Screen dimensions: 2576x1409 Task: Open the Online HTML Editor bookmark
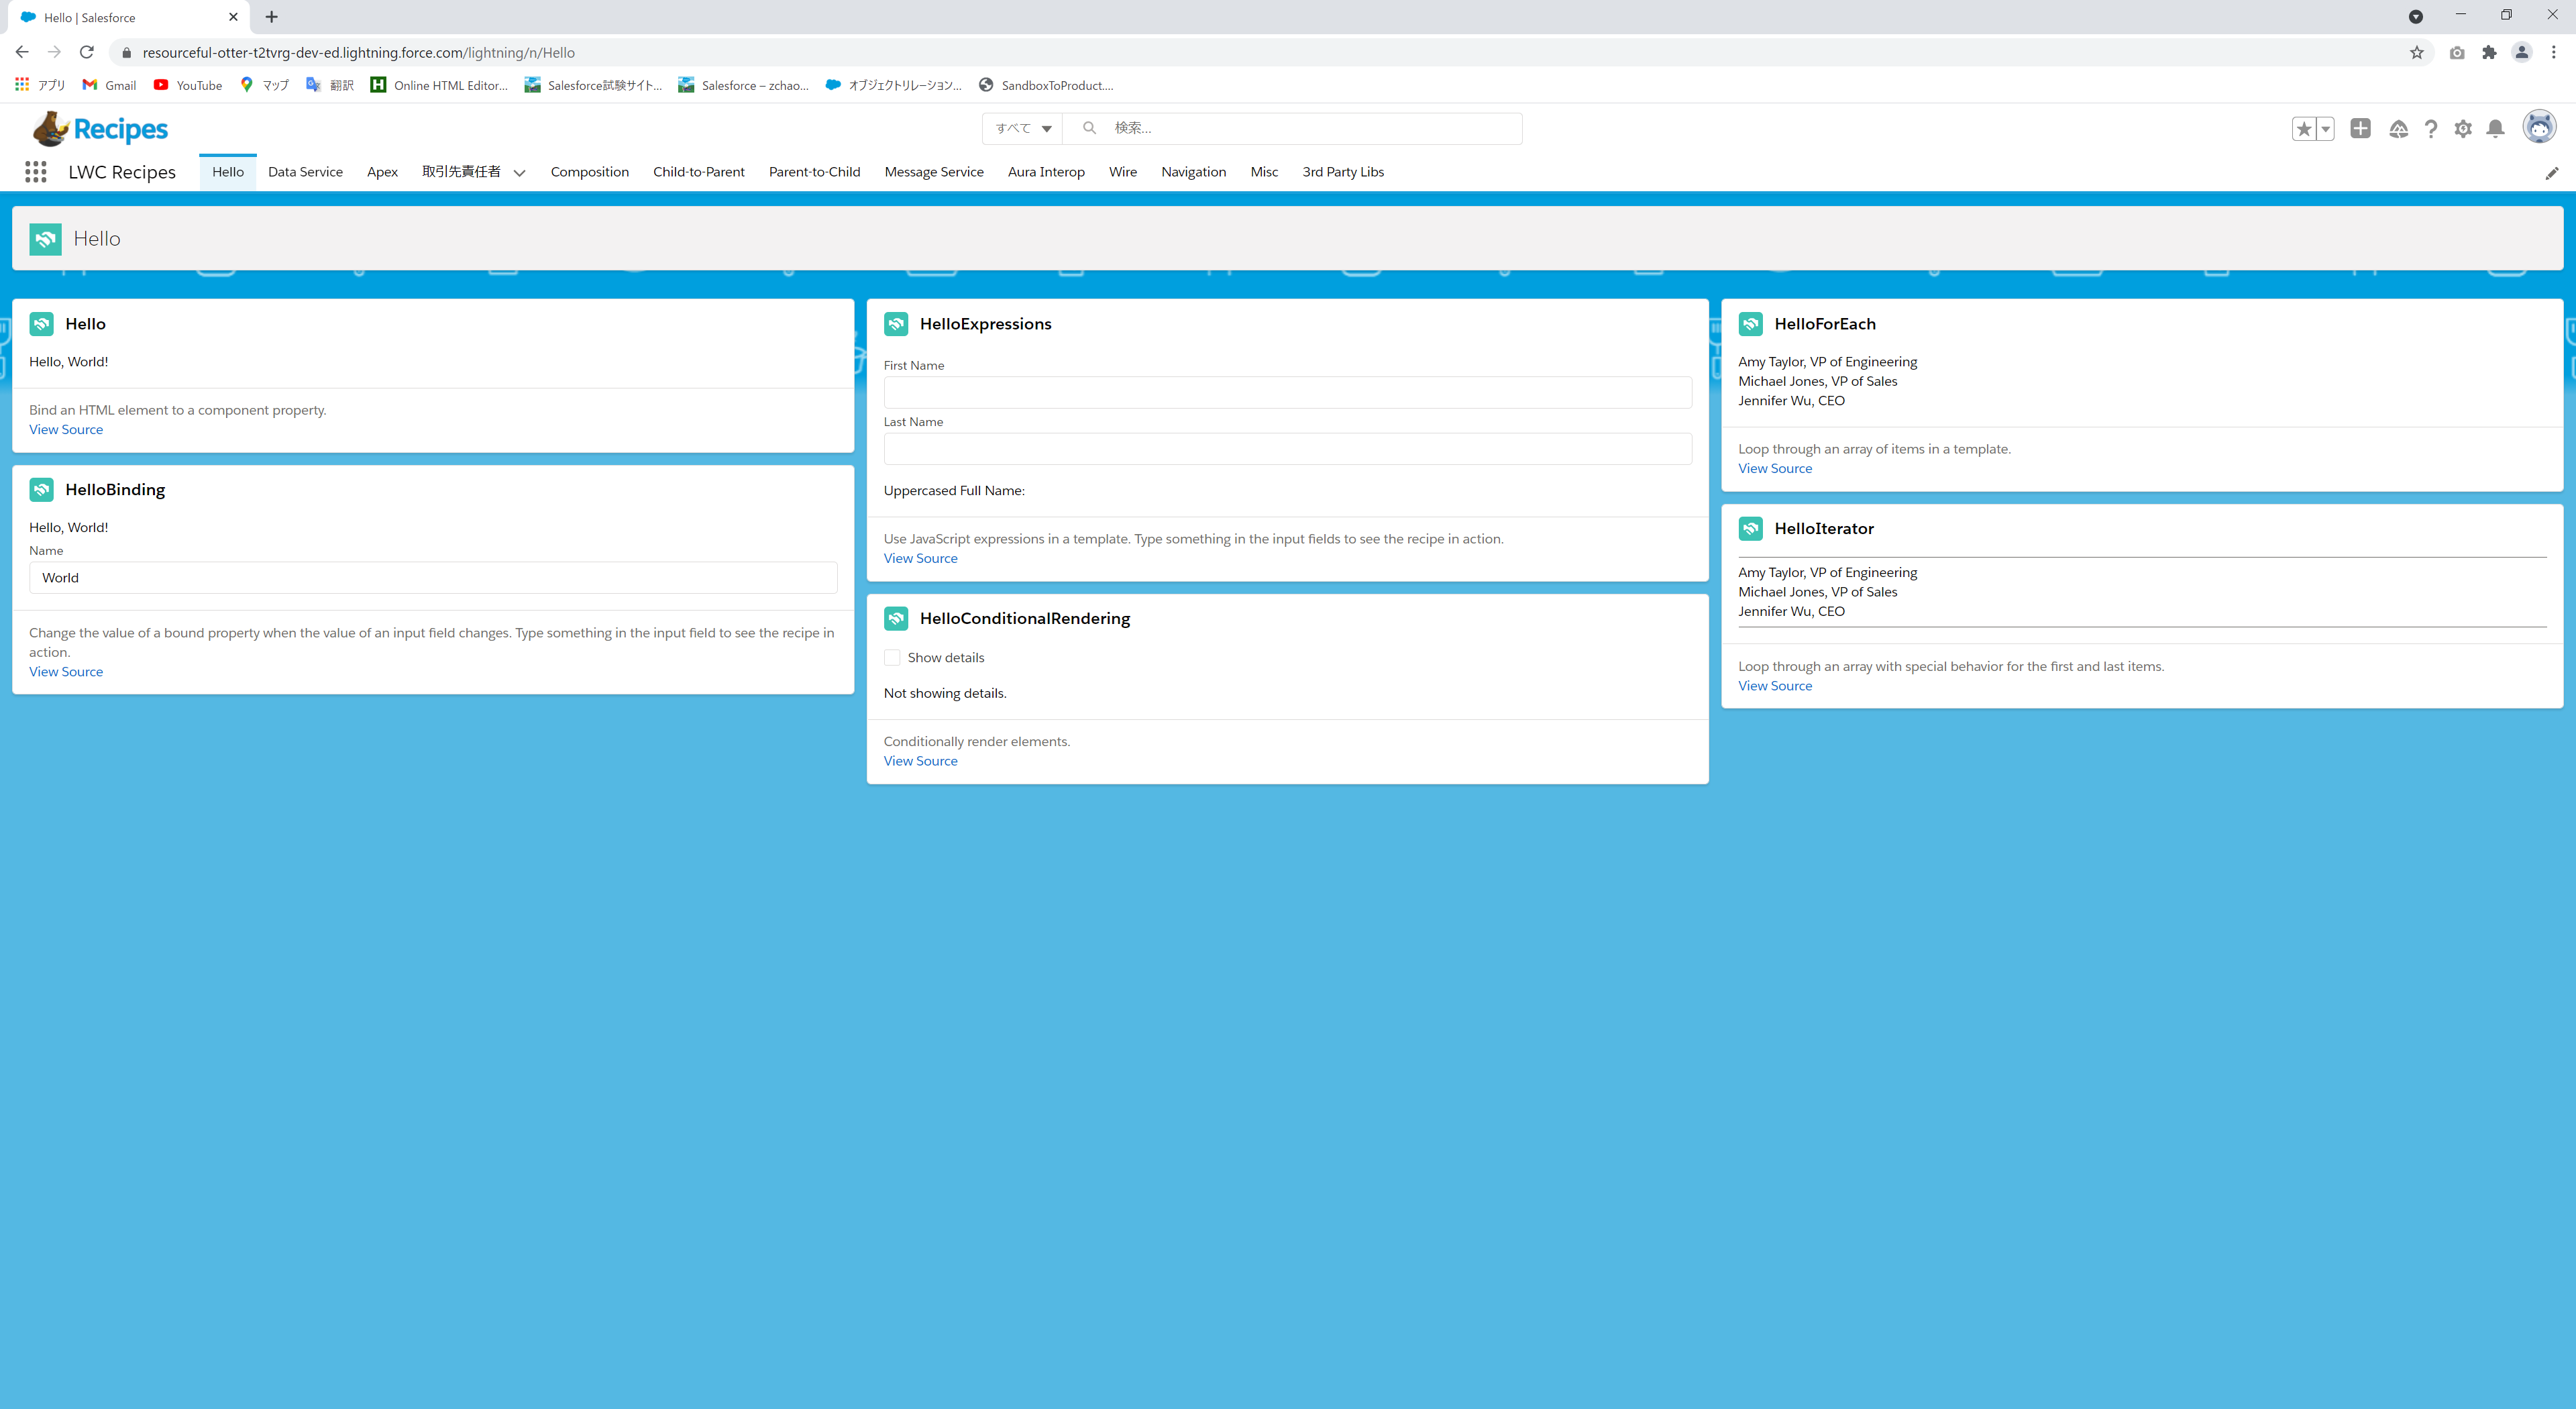[x=439, y=85]
